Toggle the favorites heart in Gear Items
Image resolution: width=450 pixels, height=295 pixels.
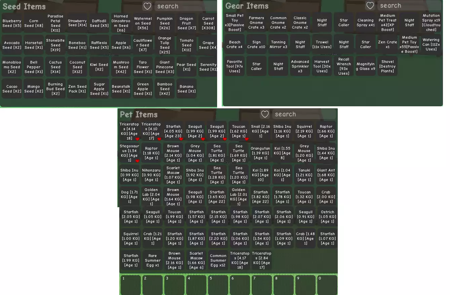pos(370,5)
